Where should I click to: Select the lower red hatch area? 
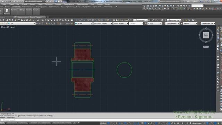(83, 85)
